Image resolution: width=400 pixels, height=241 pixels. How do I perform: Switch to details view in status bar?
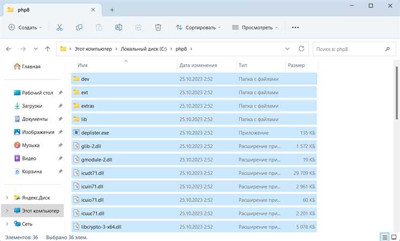click(x=385, y=237)
